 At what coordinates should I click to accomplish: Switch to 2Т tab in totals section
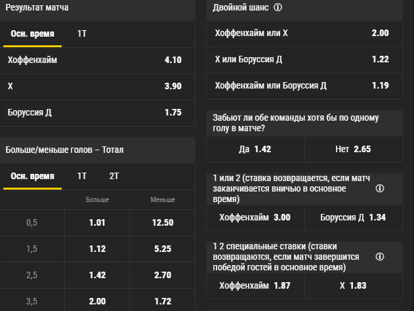pyautogui.click(x=114, y=176)
